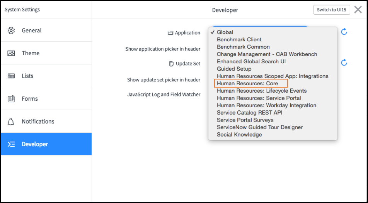The image size is (368, 203).
Task: Choose Human Resources: Lifecycle Events
Action: pos(273,91)
